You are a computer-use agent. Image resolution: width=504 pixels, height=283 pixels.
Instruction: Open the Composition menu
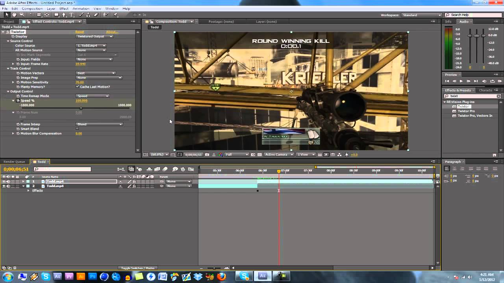(x=32, y=8)
